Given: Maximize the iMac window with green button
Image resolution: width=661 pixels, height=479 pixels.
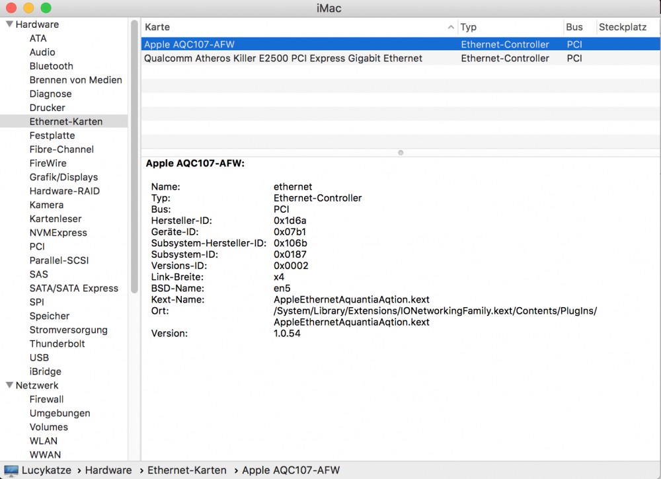Looking at the screenshot, I should pyautogui.click(x=46, y=7).
